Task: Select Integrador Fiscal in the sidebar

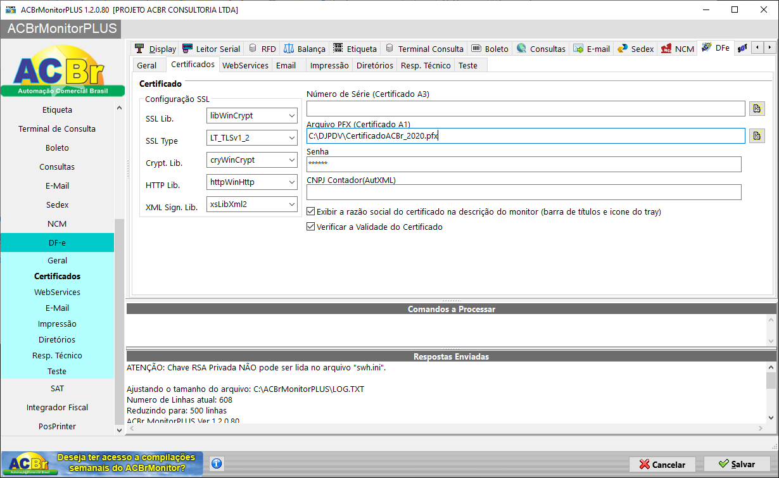Action: click(x=57, y=407)
